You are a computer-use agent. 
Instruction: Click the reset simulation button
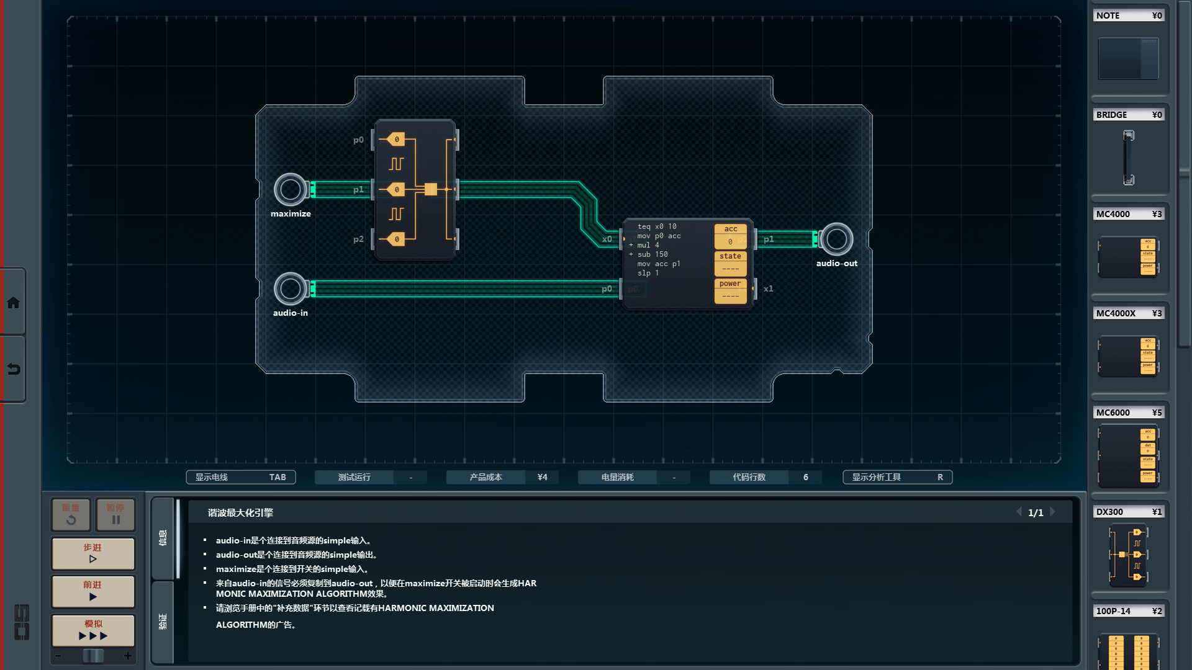pyautogui.click(x=71, y=514)
